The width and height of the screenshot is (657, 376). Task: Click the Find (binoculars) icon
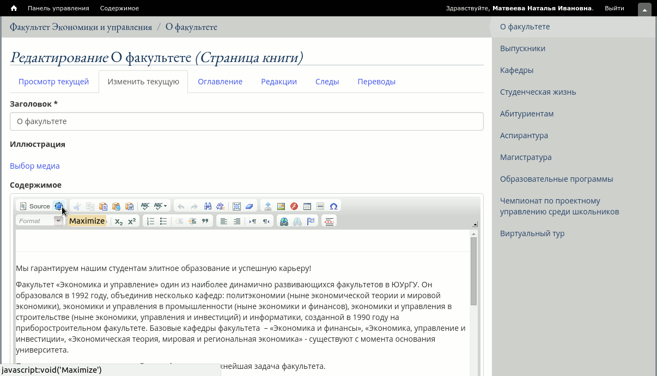(x=208, y=206)
